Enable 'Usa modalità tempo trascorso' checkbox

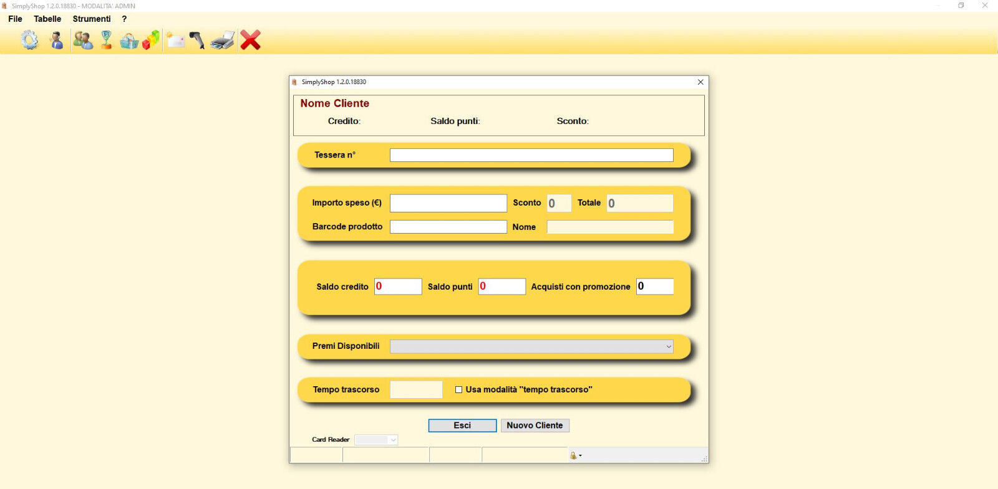click(458, 390)
